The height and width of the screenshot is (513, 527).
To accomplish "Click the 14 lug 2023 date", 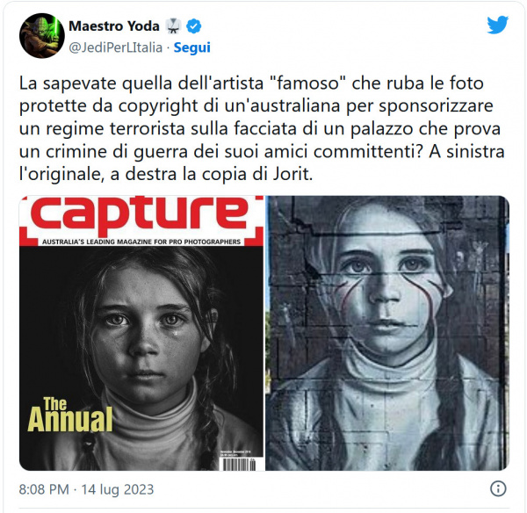I will [118, 489].
